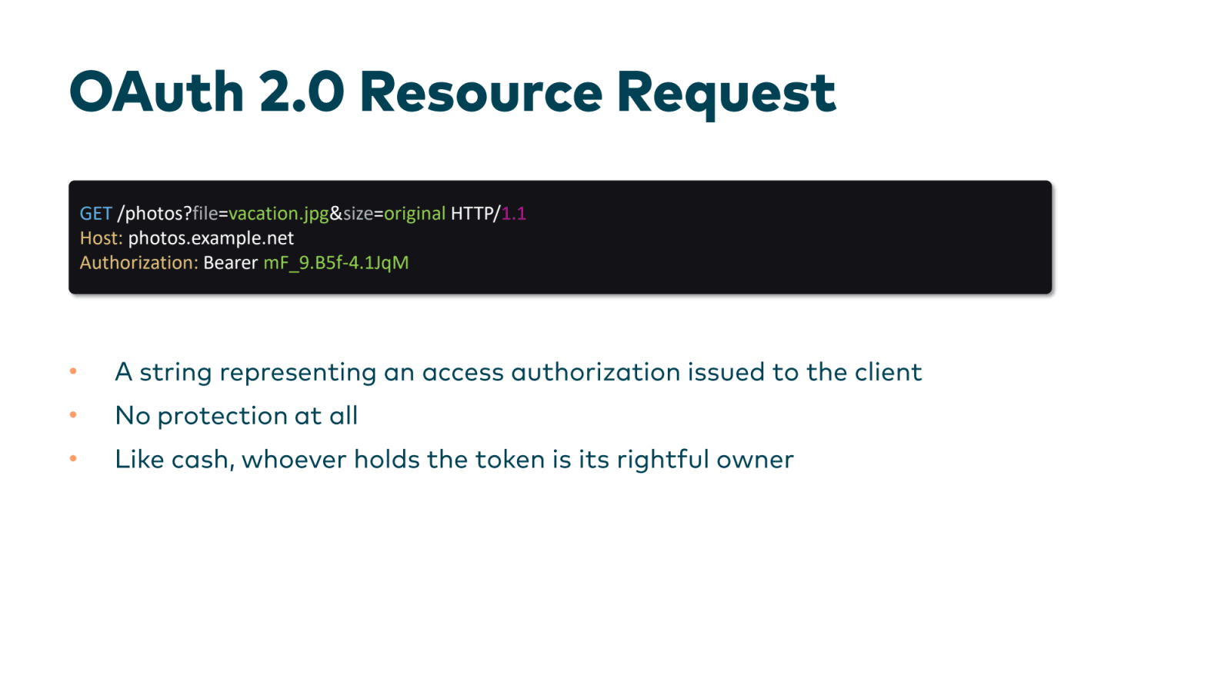The width and height of the screenshot is (1231, 692).
Task: Select the bullet comparing tokens to cash
Action: point(454,459)
